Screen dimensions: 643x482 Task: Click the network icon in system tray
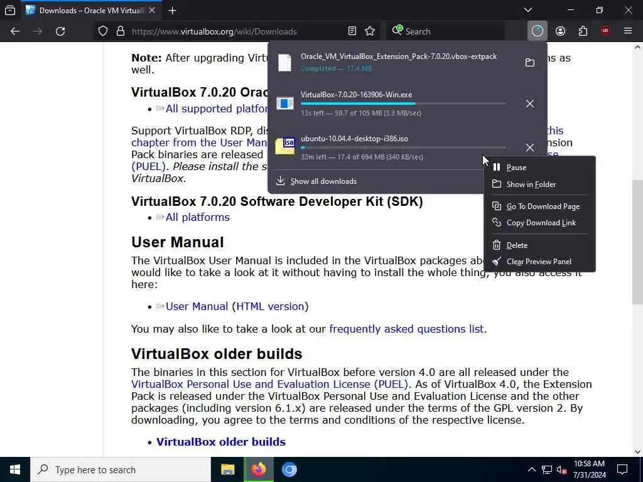point(547,469)
